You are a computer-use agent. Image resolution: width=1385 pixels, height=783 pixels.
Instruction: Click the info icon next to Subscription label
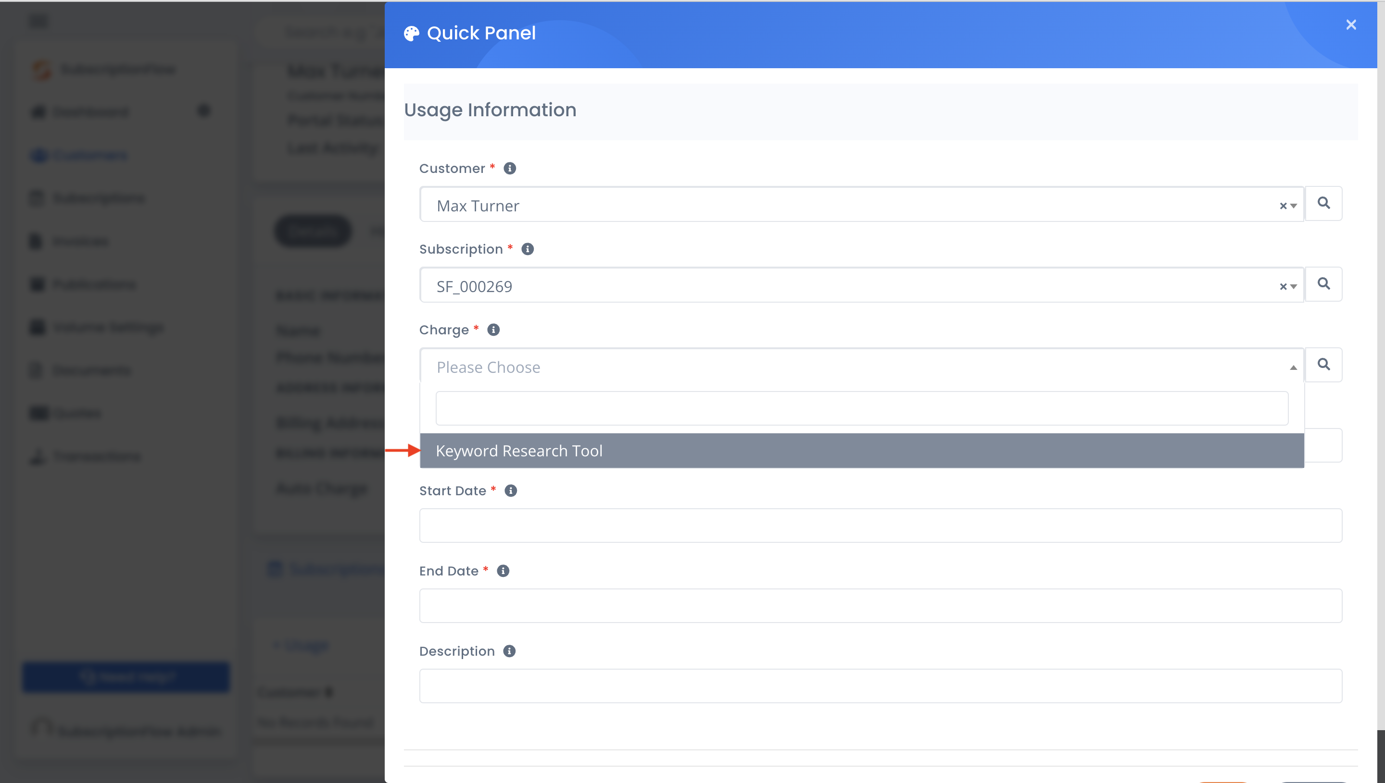527,248
